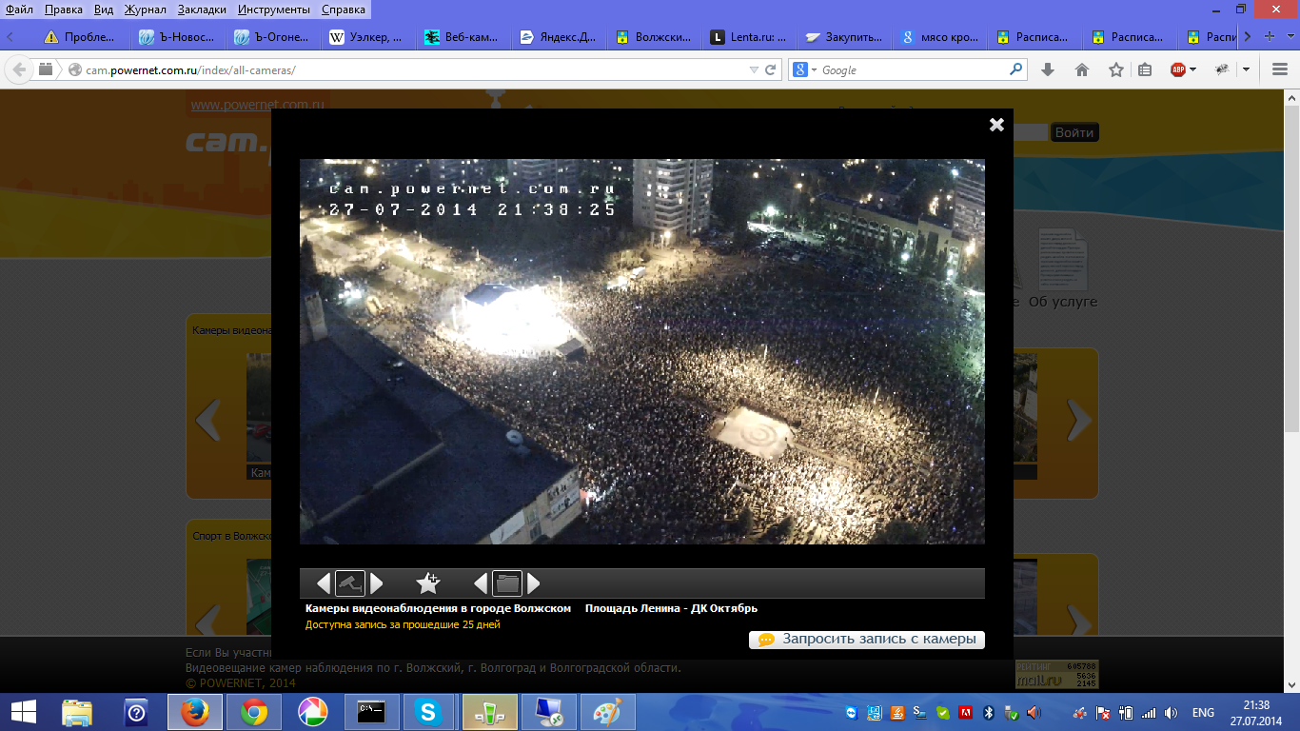Click the address bar URL field
The height and width of the screenshot is (731, 1300).
409,69
